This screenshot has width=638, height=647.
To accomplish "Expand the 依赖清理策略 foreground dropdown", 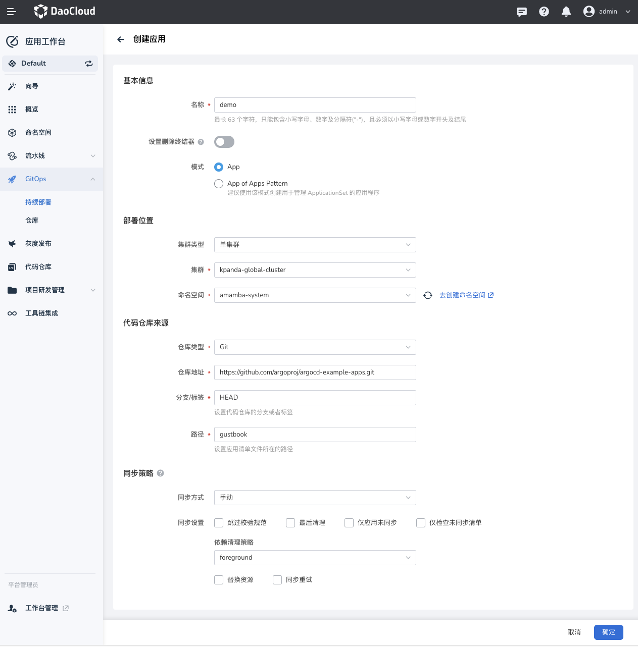I will click(315, 558).
